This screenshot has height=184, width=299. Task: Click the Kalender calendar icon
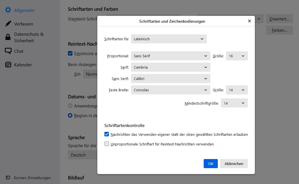point(8,65)
